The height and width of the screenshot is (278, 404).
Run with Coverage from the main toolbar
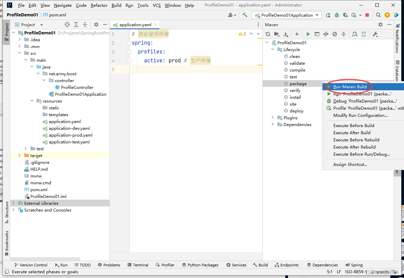[346, 15]
